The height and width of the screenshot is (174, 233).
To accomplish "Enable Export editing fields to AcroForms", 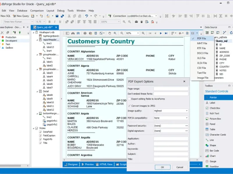I will click(x=129, y=99).
